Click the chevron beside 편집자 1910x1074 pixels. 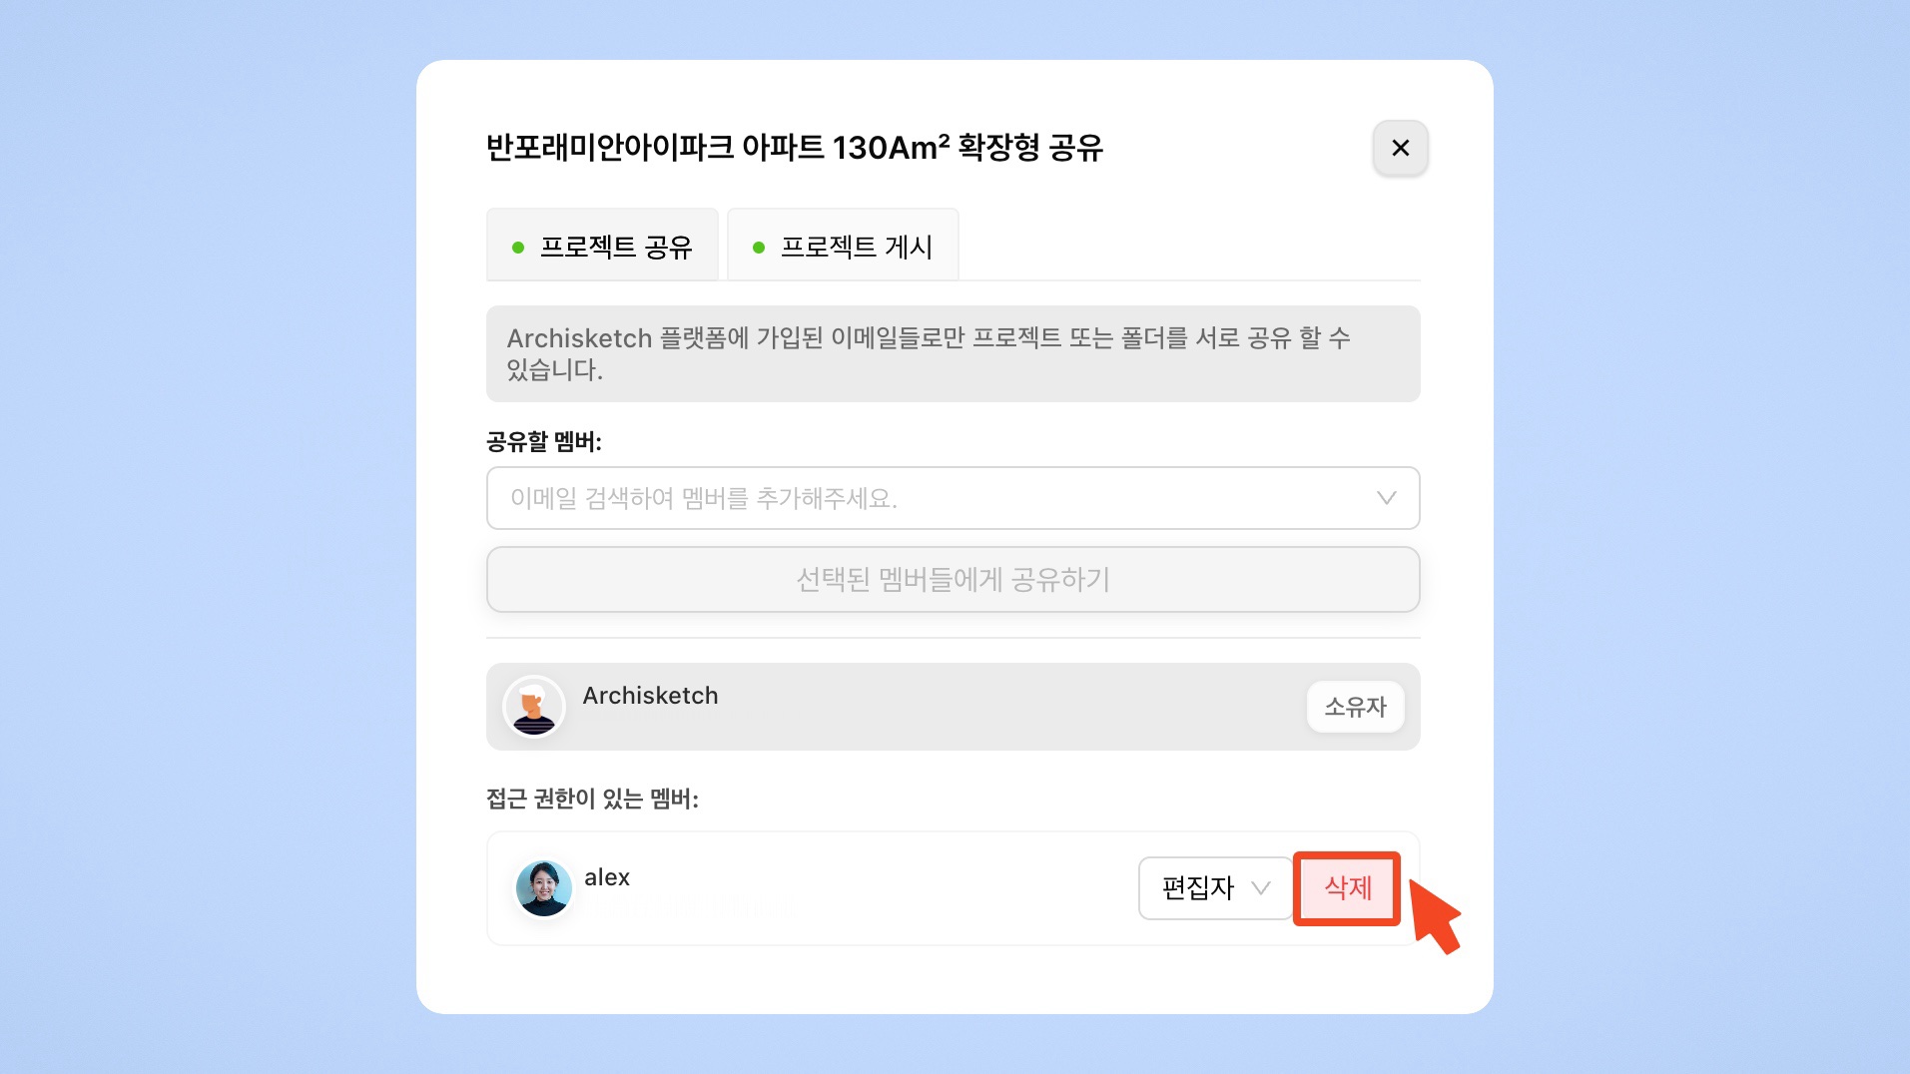click(x=1261, y=887)
